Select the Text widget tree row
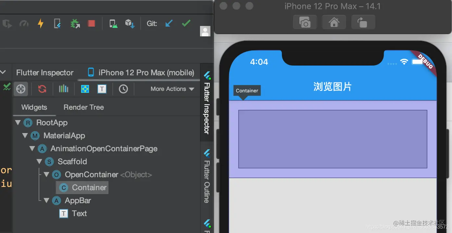Image resolution: width=452 pixels, height=233 pixels. point(73,214)
